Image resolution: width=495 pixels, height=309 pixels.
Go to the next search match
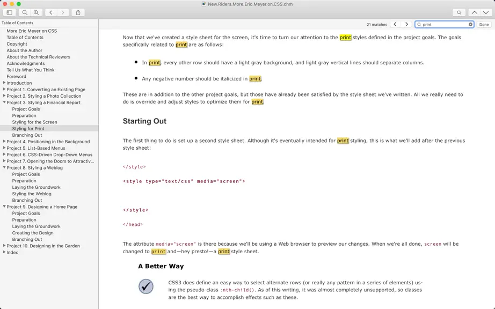[406, 24]
